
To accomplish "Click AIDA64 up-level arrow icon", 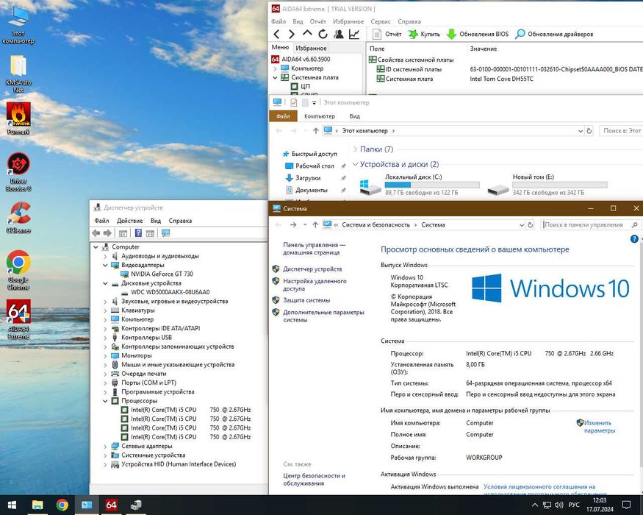I will 307,34.
